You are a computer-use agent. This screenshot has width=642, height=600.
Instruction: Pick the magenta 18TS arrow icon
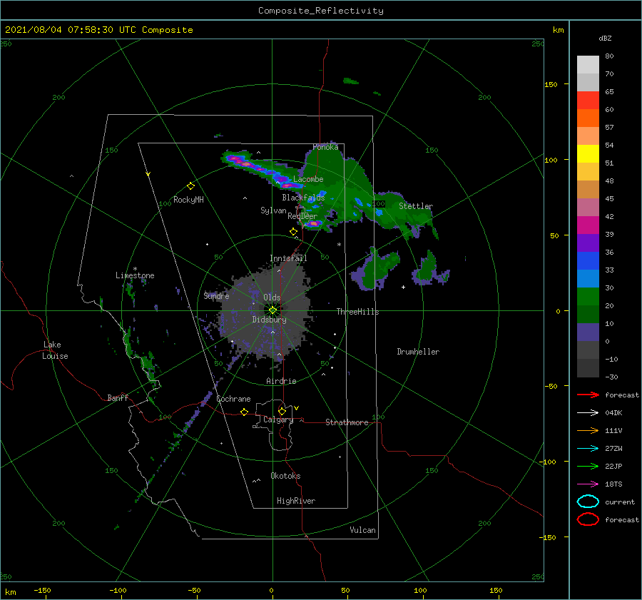(588, 484)
